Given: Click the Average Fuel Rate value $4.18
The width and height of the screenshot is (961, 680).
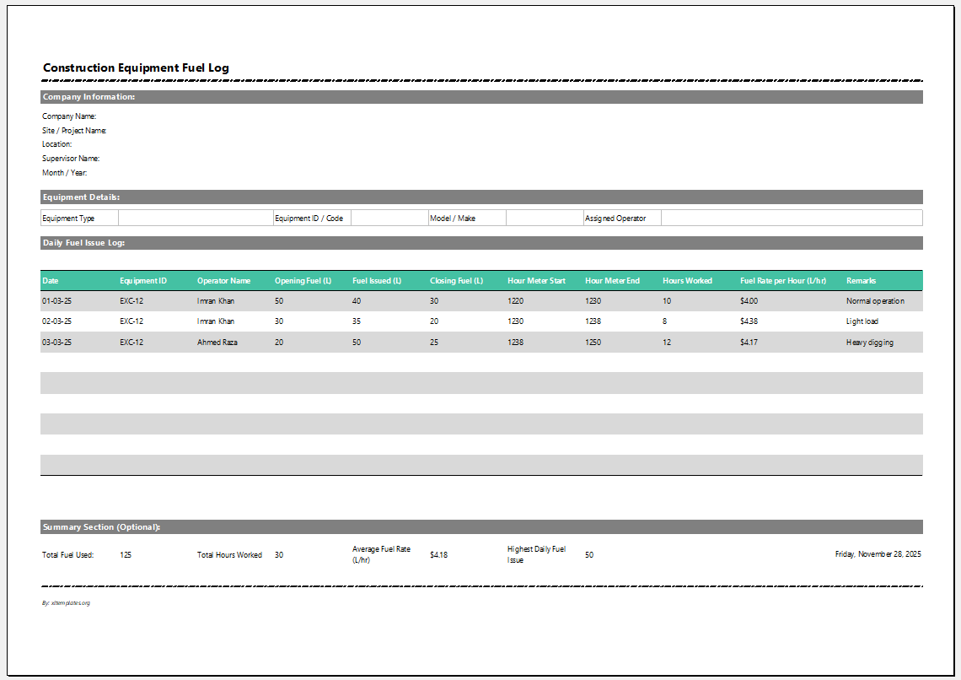Looking at the screenshot, I should point(438,555).
